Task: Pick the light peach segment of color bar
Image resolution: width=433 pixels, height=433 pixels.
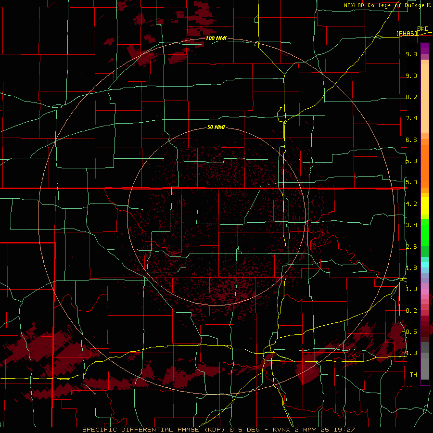Action: click(x=425, y=100)
